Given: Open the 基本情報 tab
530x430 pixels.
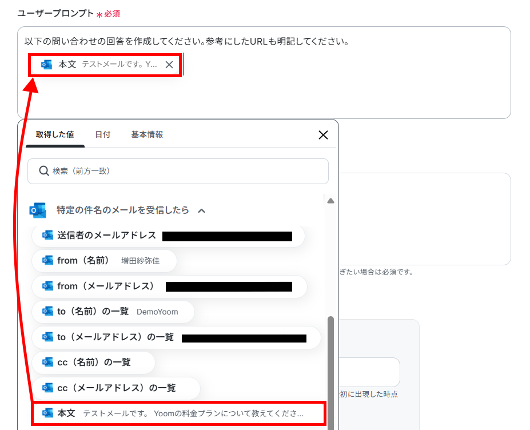Looking at the screenshot, I should tap(147, 134).
